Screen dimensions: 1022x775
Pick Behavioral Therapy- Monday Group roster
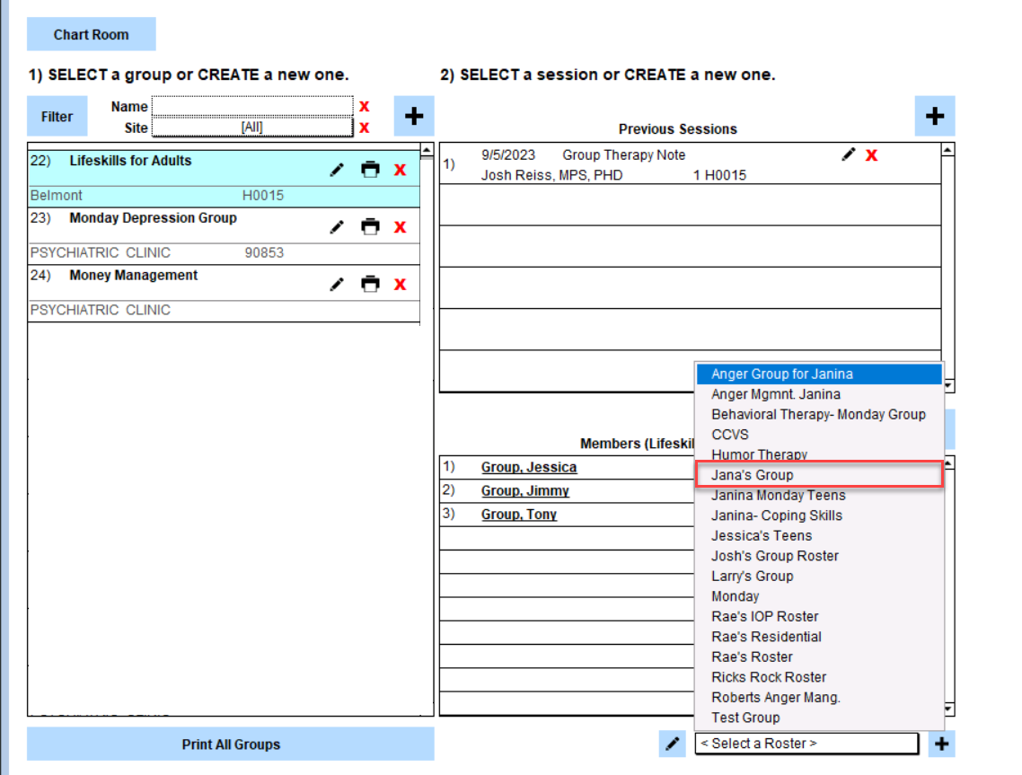(x=818, y=414)
